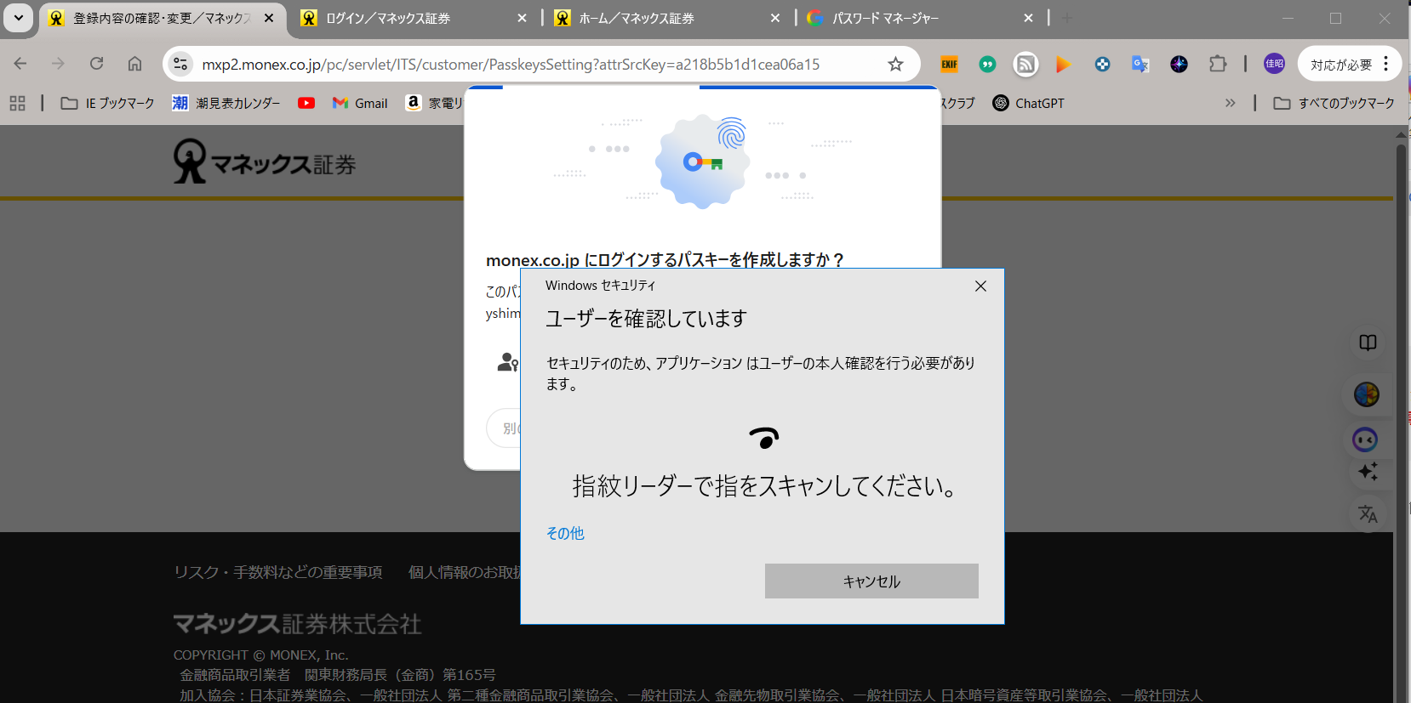Expand the tab search dropdown arrow
The height and width of the screenshot is (703, 1411).
click(x=18, y=18)
